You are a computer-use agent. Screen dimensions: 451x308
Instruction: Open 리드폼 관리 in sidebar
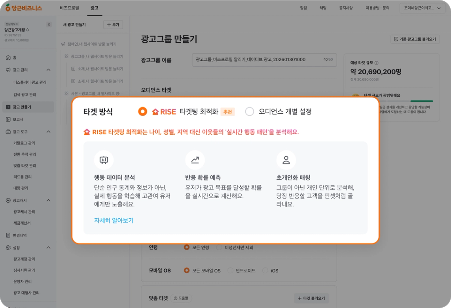tap(23, 177)
